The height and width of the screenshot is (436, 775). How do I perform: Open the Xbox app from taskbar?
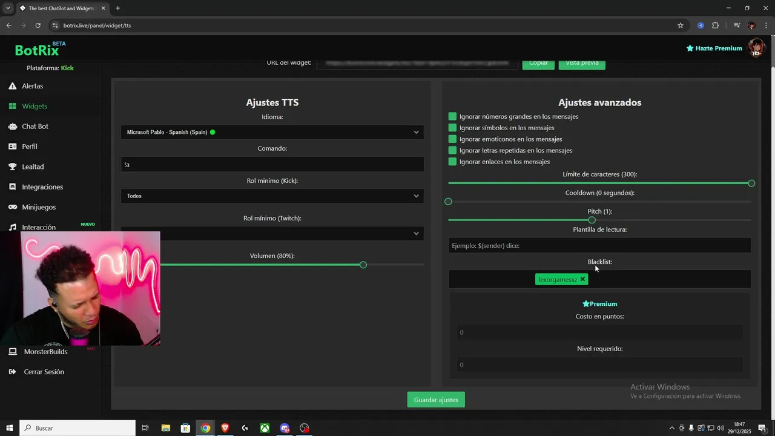click(x=265, y=428)
